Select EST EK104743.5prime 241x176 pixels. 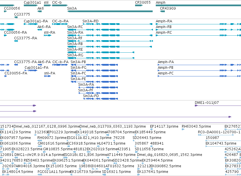(x=223, y=146)
